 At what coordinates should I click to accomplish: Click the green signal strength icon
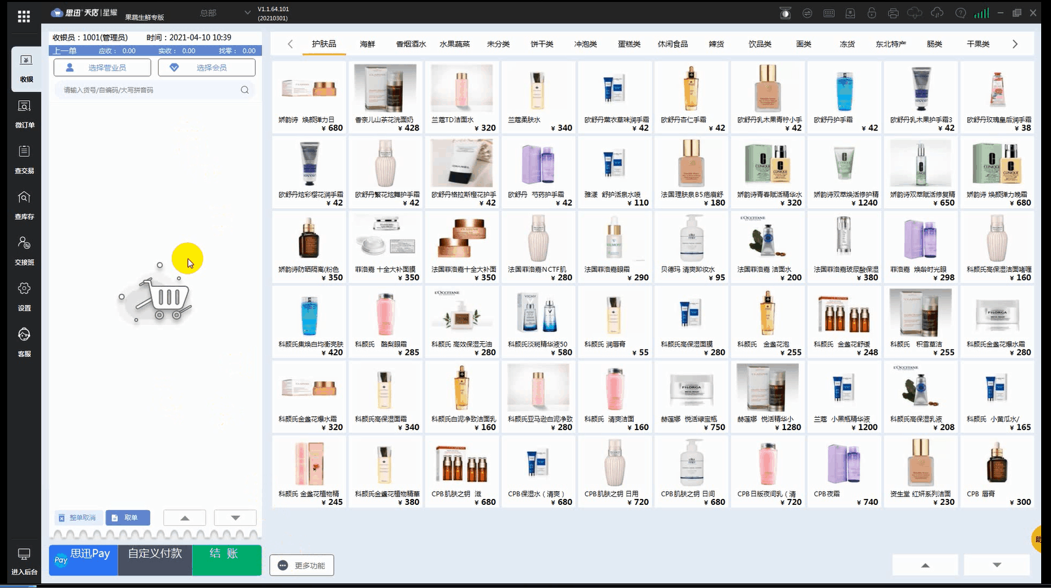pyautogui.click(x=982, y=13)
